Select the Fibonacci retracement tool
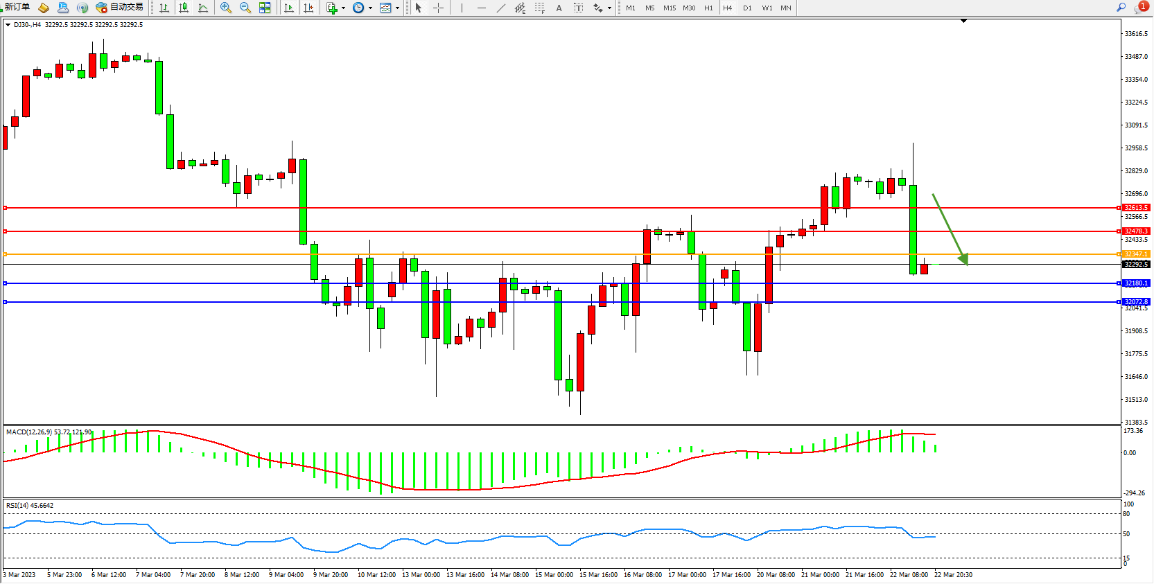The height and width of the screenshot is (584, 1154). coord(539,8)
